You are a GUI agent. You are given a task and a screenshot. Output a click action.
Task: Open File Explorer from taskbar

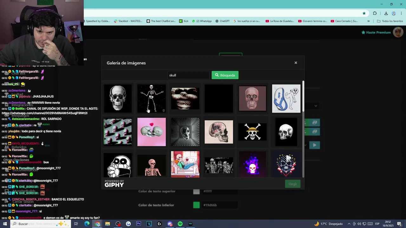[108, 224]
